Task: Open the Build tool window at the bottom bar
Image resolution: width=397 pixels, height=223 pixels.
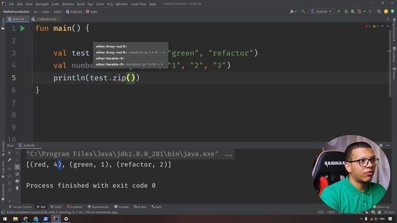Action: 156,207
